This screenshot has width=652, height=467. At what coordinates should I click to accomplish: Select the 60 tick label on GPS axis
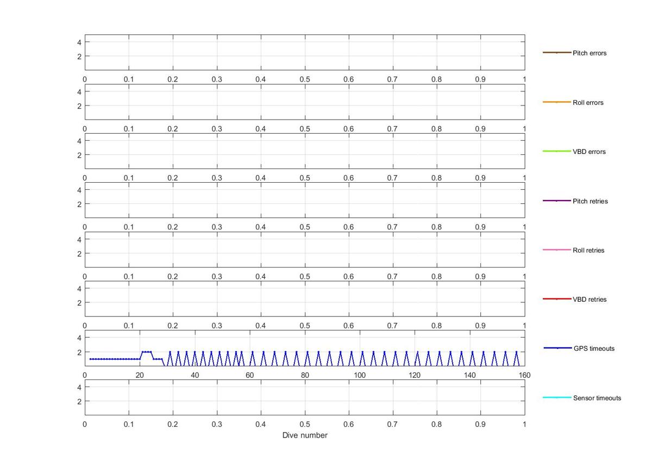[x=250, y=375]
